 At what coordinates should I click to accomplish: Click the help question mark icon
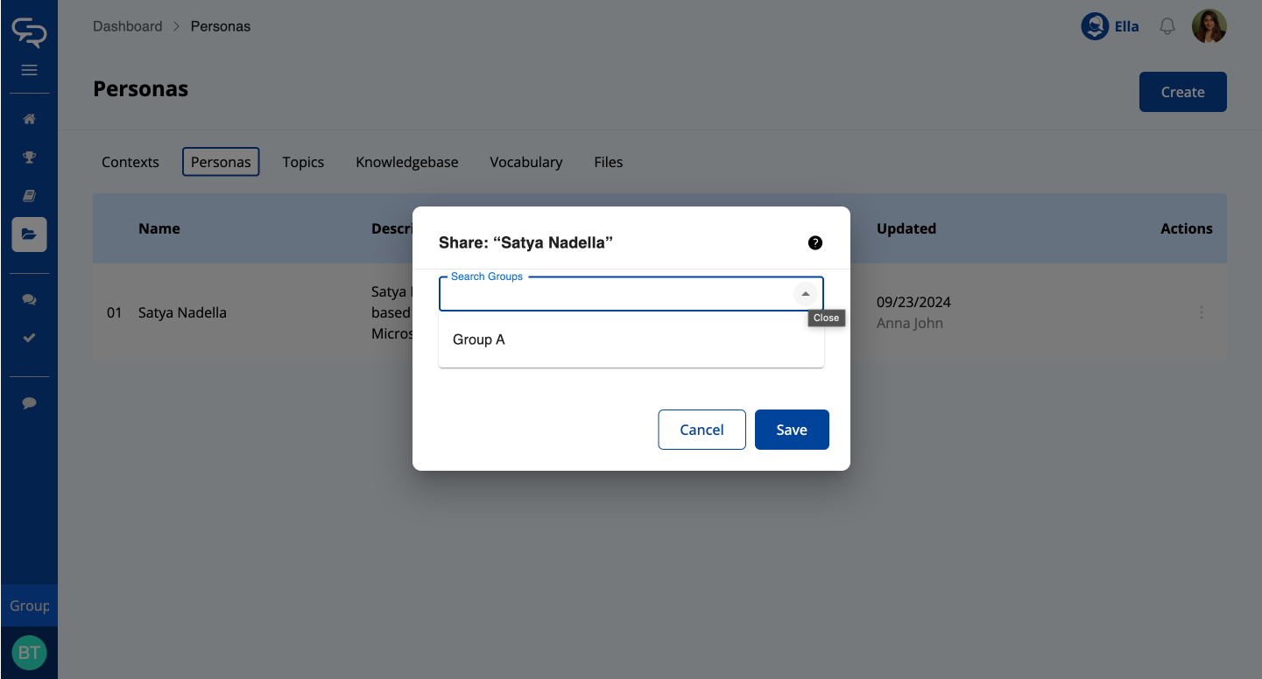[814, 243]
